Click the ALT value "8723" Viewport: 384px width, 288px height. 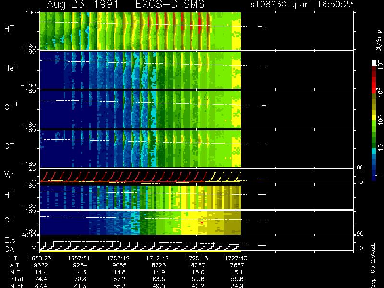[x=158, y=265]
